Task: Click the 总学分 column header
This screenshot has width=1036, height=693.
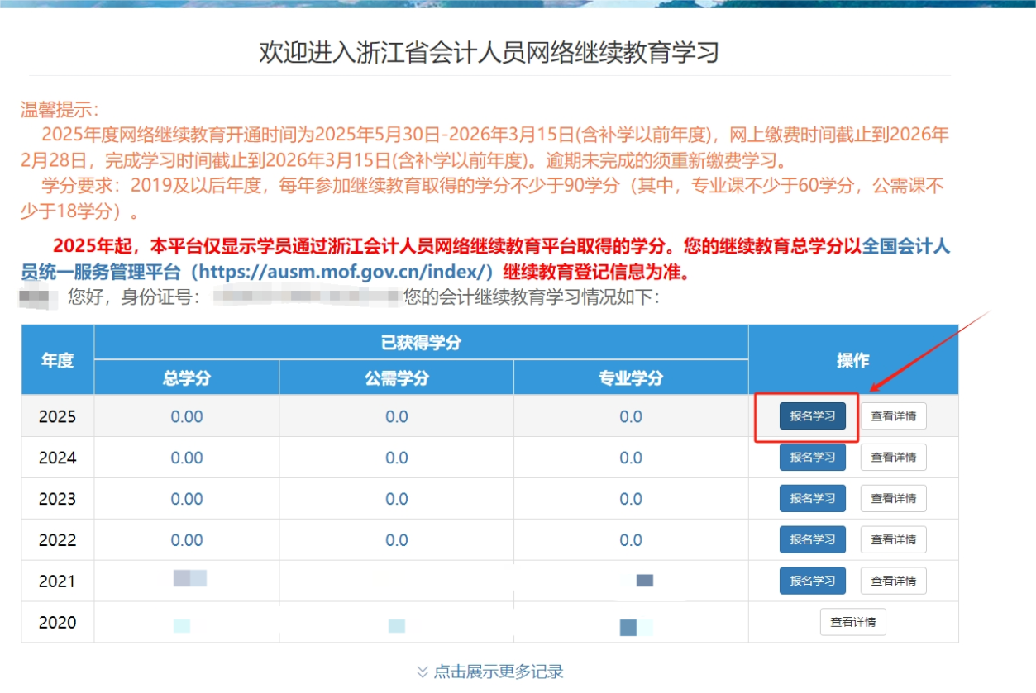Action: [x=186, y=377]
